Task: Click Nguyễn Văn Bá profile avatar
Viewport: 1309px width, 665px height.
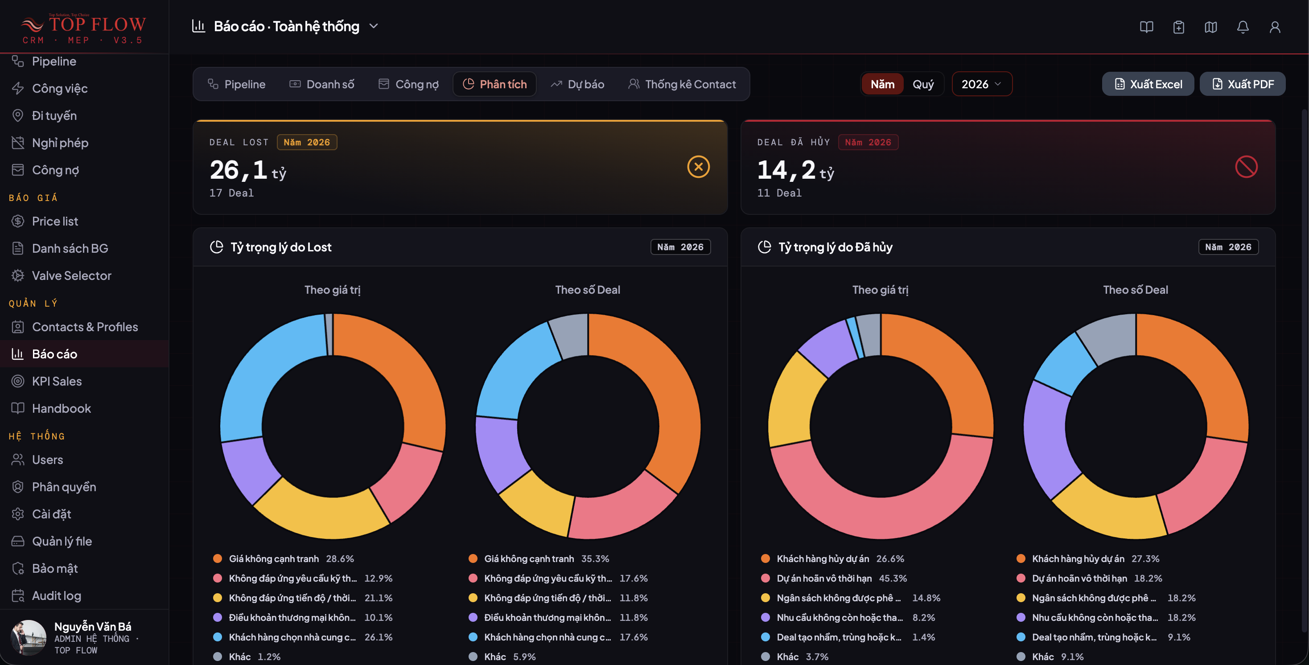Action: [x=28, y=637]
